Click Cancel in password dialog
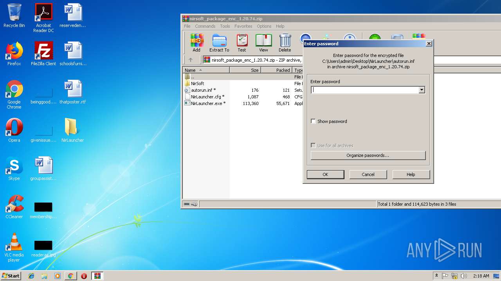501x281 pixels. click(x=368, y=174)
